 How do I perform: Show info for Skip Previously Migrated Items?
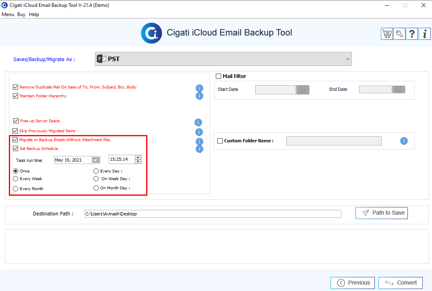point(199,132)
